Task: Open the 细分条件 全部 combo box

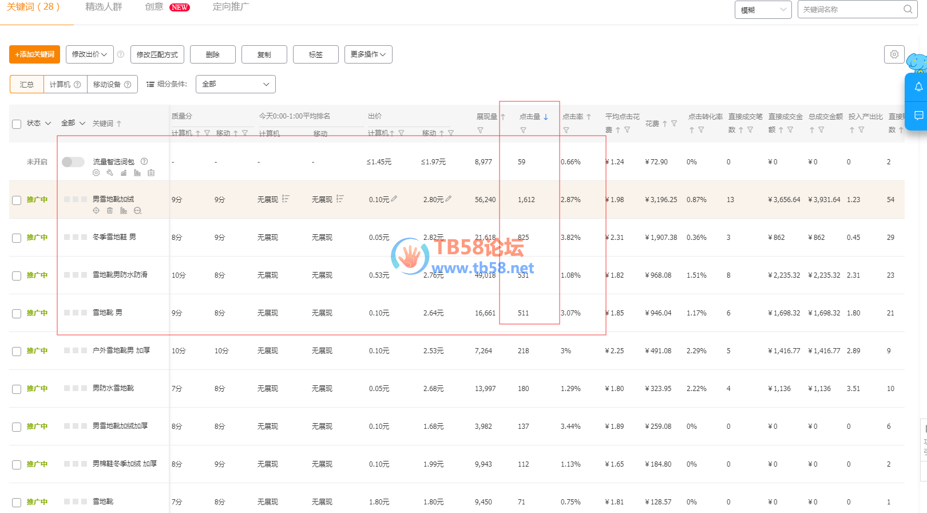Action: pos(235,84)
